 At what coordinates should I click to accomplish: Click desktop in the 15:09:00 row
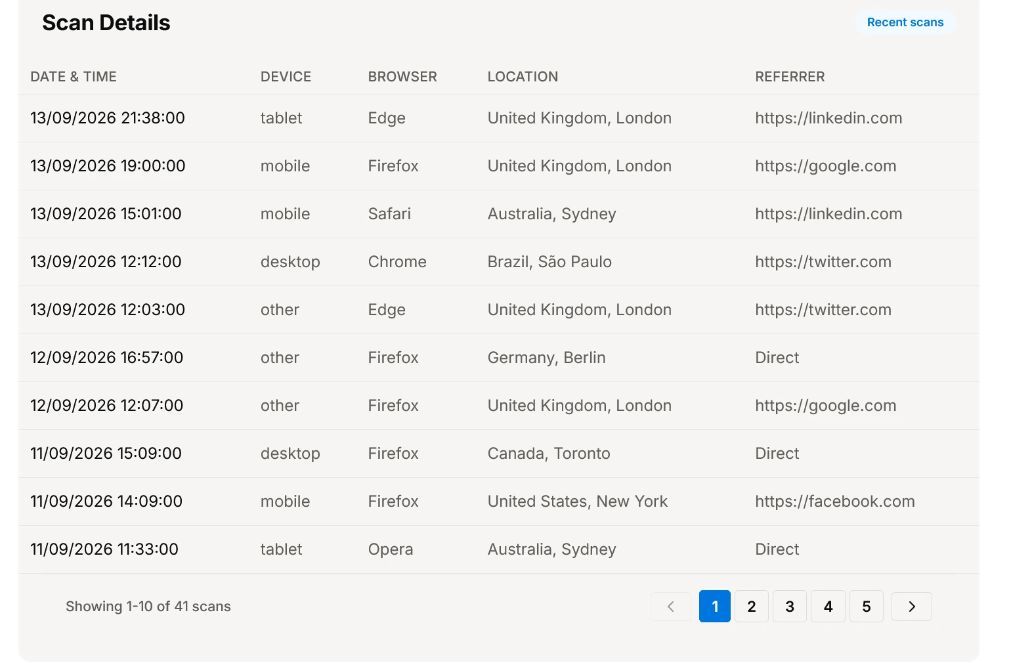[x=290, y=454]
